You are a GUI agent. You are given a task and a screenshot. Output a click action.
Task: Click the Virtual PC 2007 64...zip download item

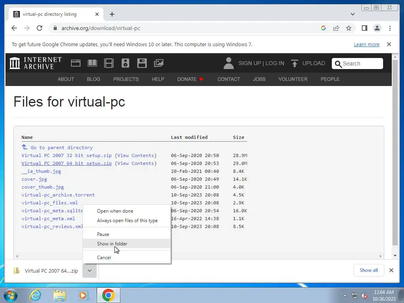click(x=46, y=271)
